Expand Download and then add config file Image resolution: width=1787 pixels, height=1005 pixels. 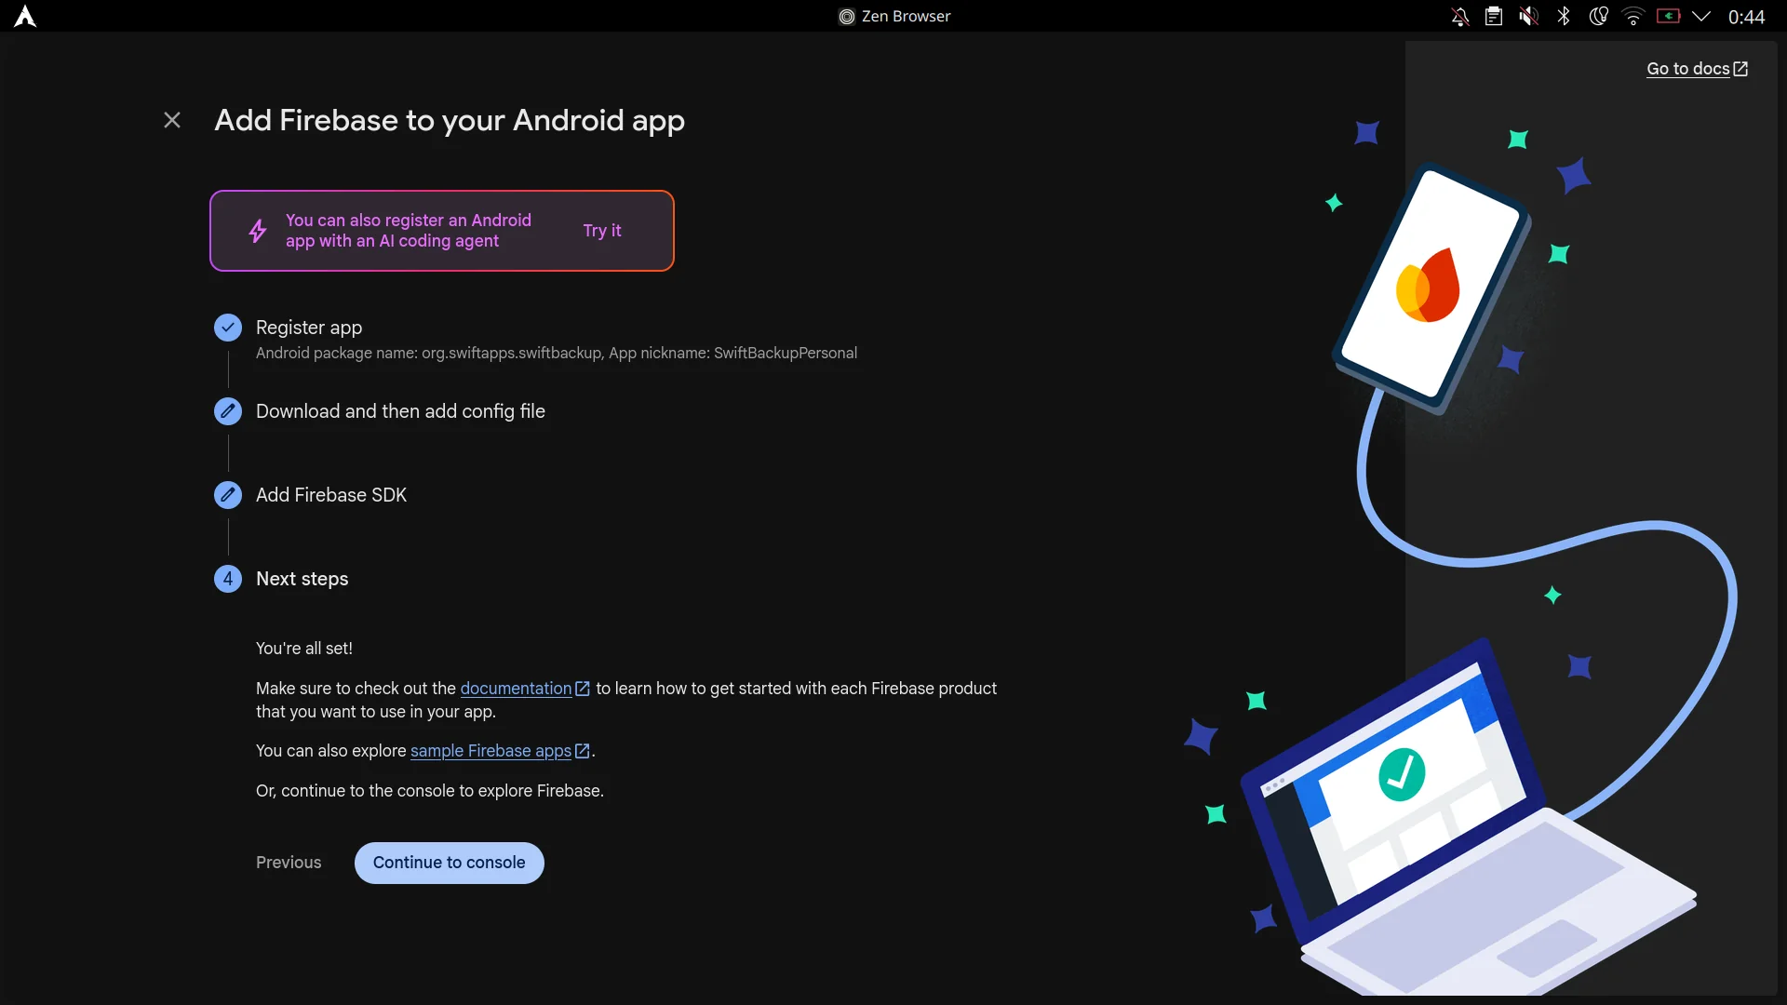coord(400,411)
